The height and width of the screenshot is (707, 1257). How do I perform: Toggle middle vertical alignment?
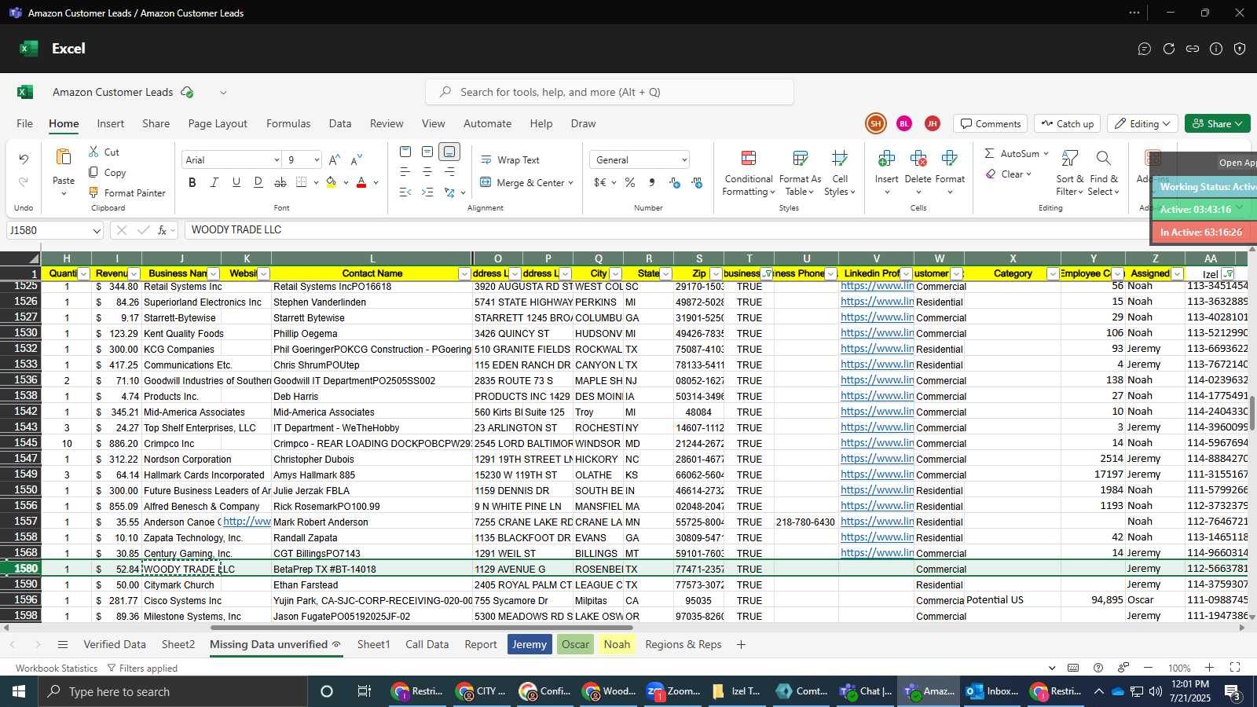tap(427, 152)
